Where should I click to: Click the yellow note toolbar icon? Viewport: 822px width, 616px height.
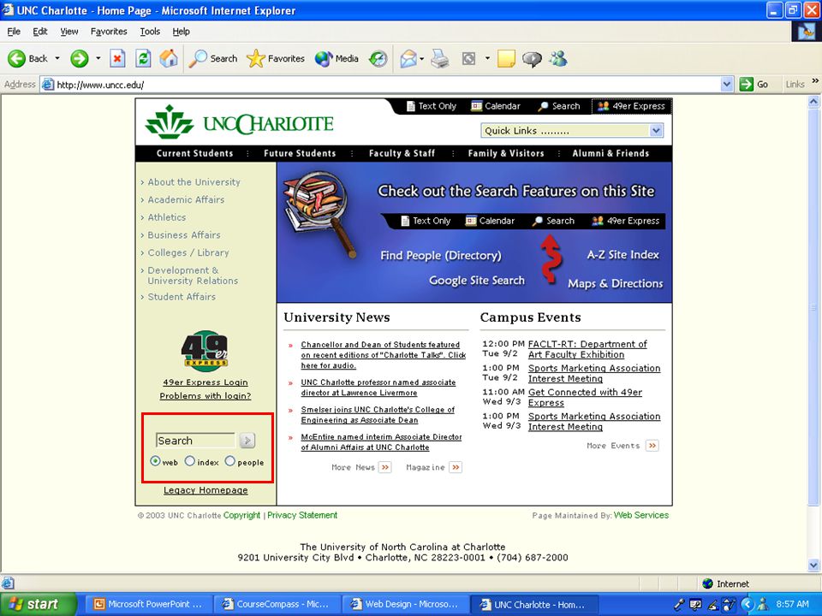click(x=506, y=58)
